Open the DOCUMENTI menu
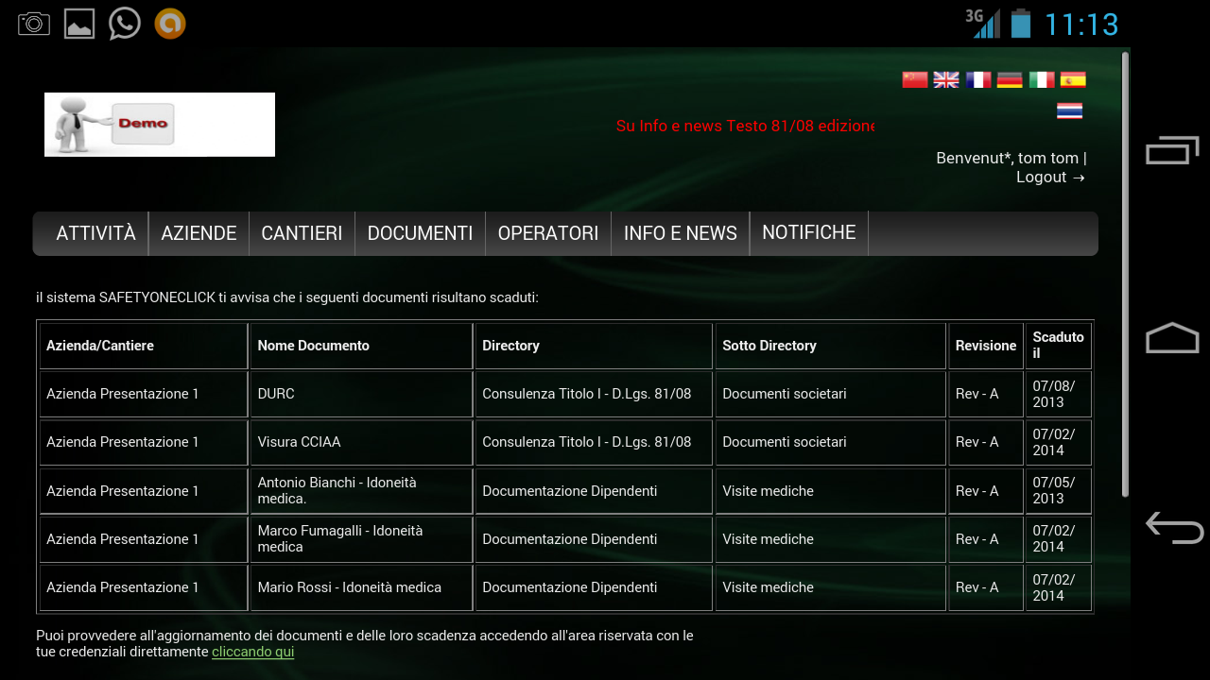This screenshot has width=1210, height=680. (420, 233)
